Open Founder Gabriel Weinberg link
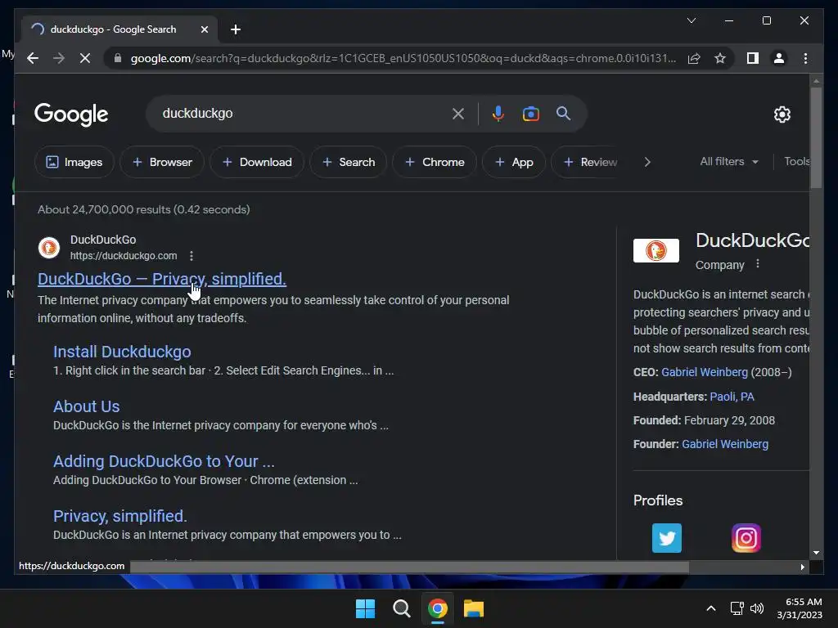The width and height of the screenshot is (838, 628). [725, 444]
